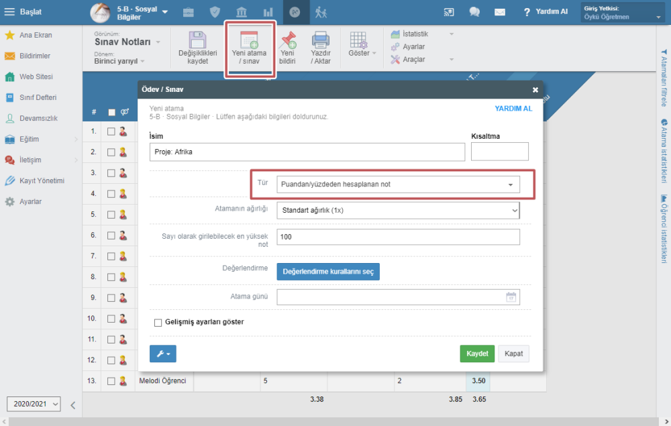Screen dimensions: 671x426
Task: Open the chat bubbles icon in header
Action: click(x=474, y=12)
